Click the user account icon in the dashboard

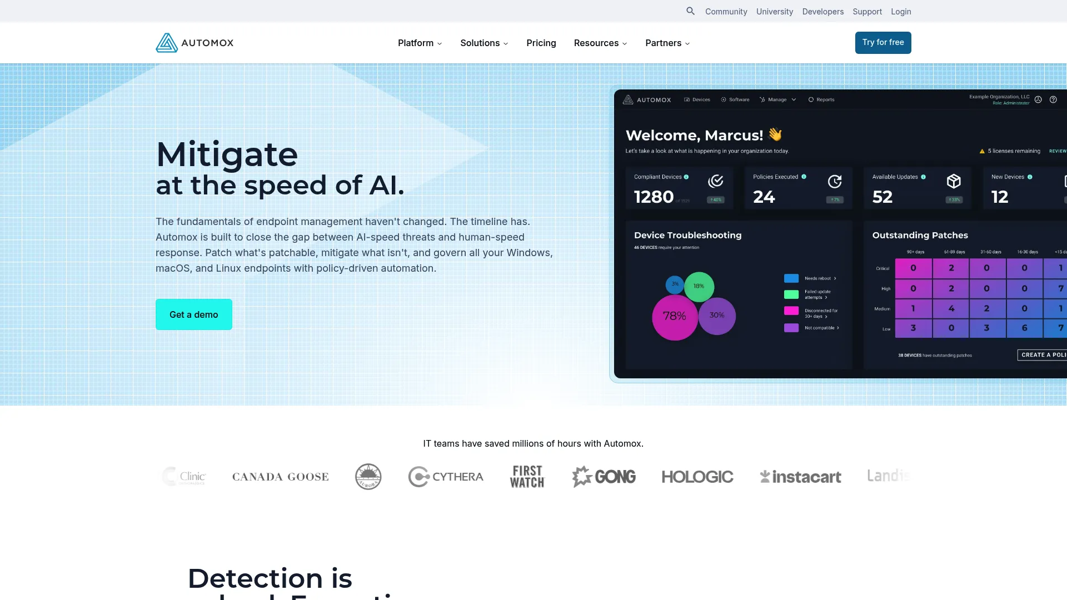[x=1038, y=99]
